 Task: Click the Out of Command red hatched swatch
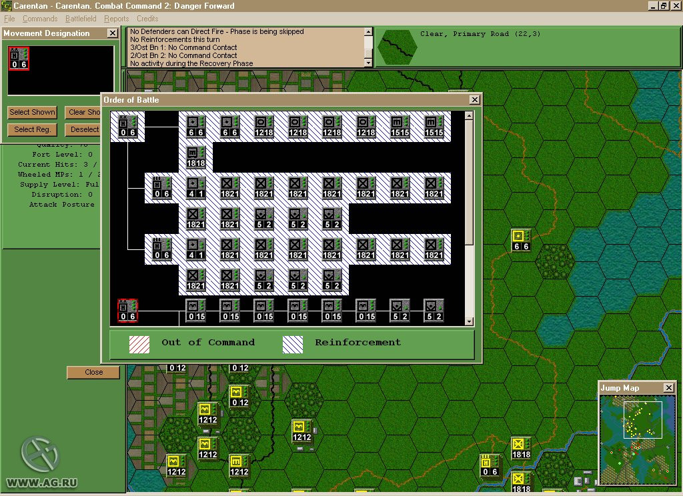pos(139,345)
